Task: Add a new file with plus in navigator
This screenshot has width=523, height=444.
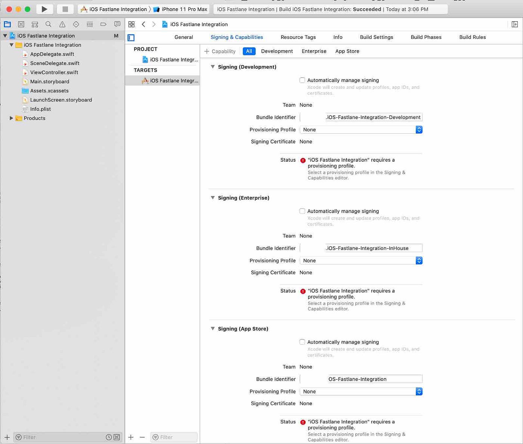Action: click(7, 437)
